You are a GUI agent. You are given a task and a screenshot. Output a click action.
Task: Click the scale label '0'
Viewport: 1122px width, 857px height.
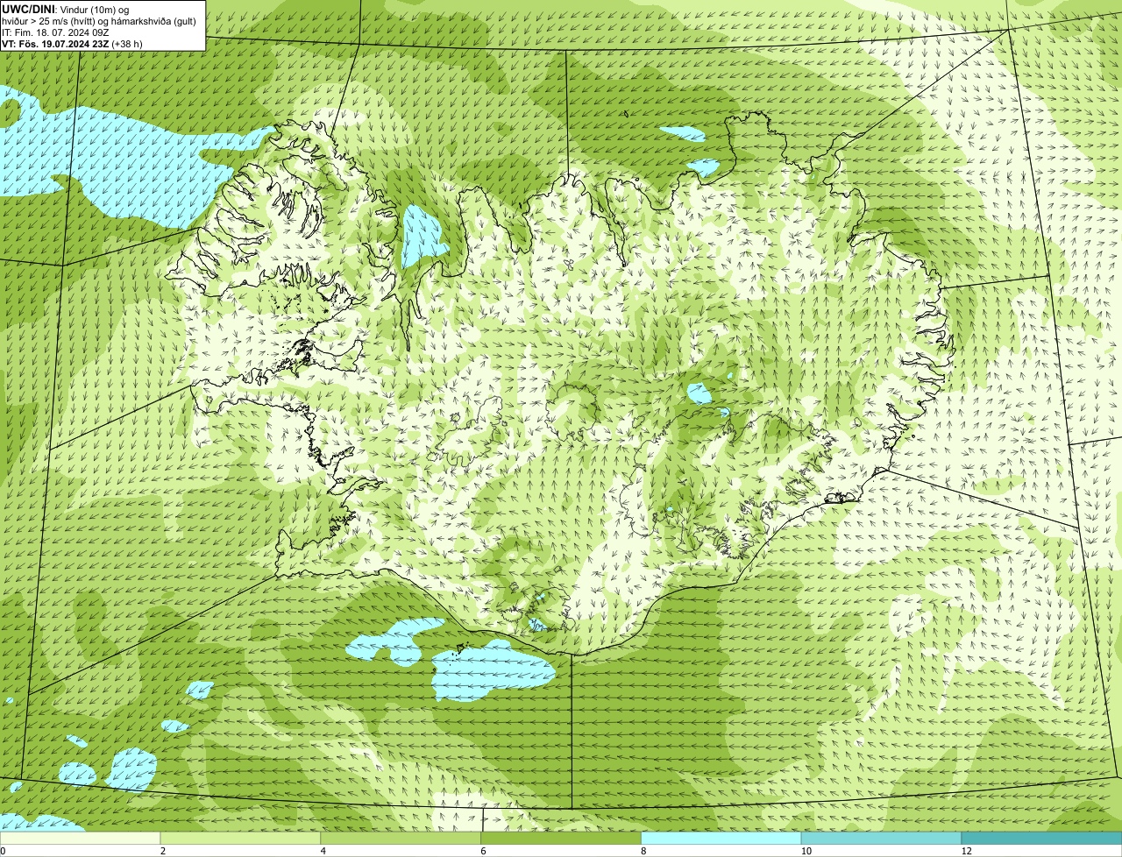pos(3,851)
